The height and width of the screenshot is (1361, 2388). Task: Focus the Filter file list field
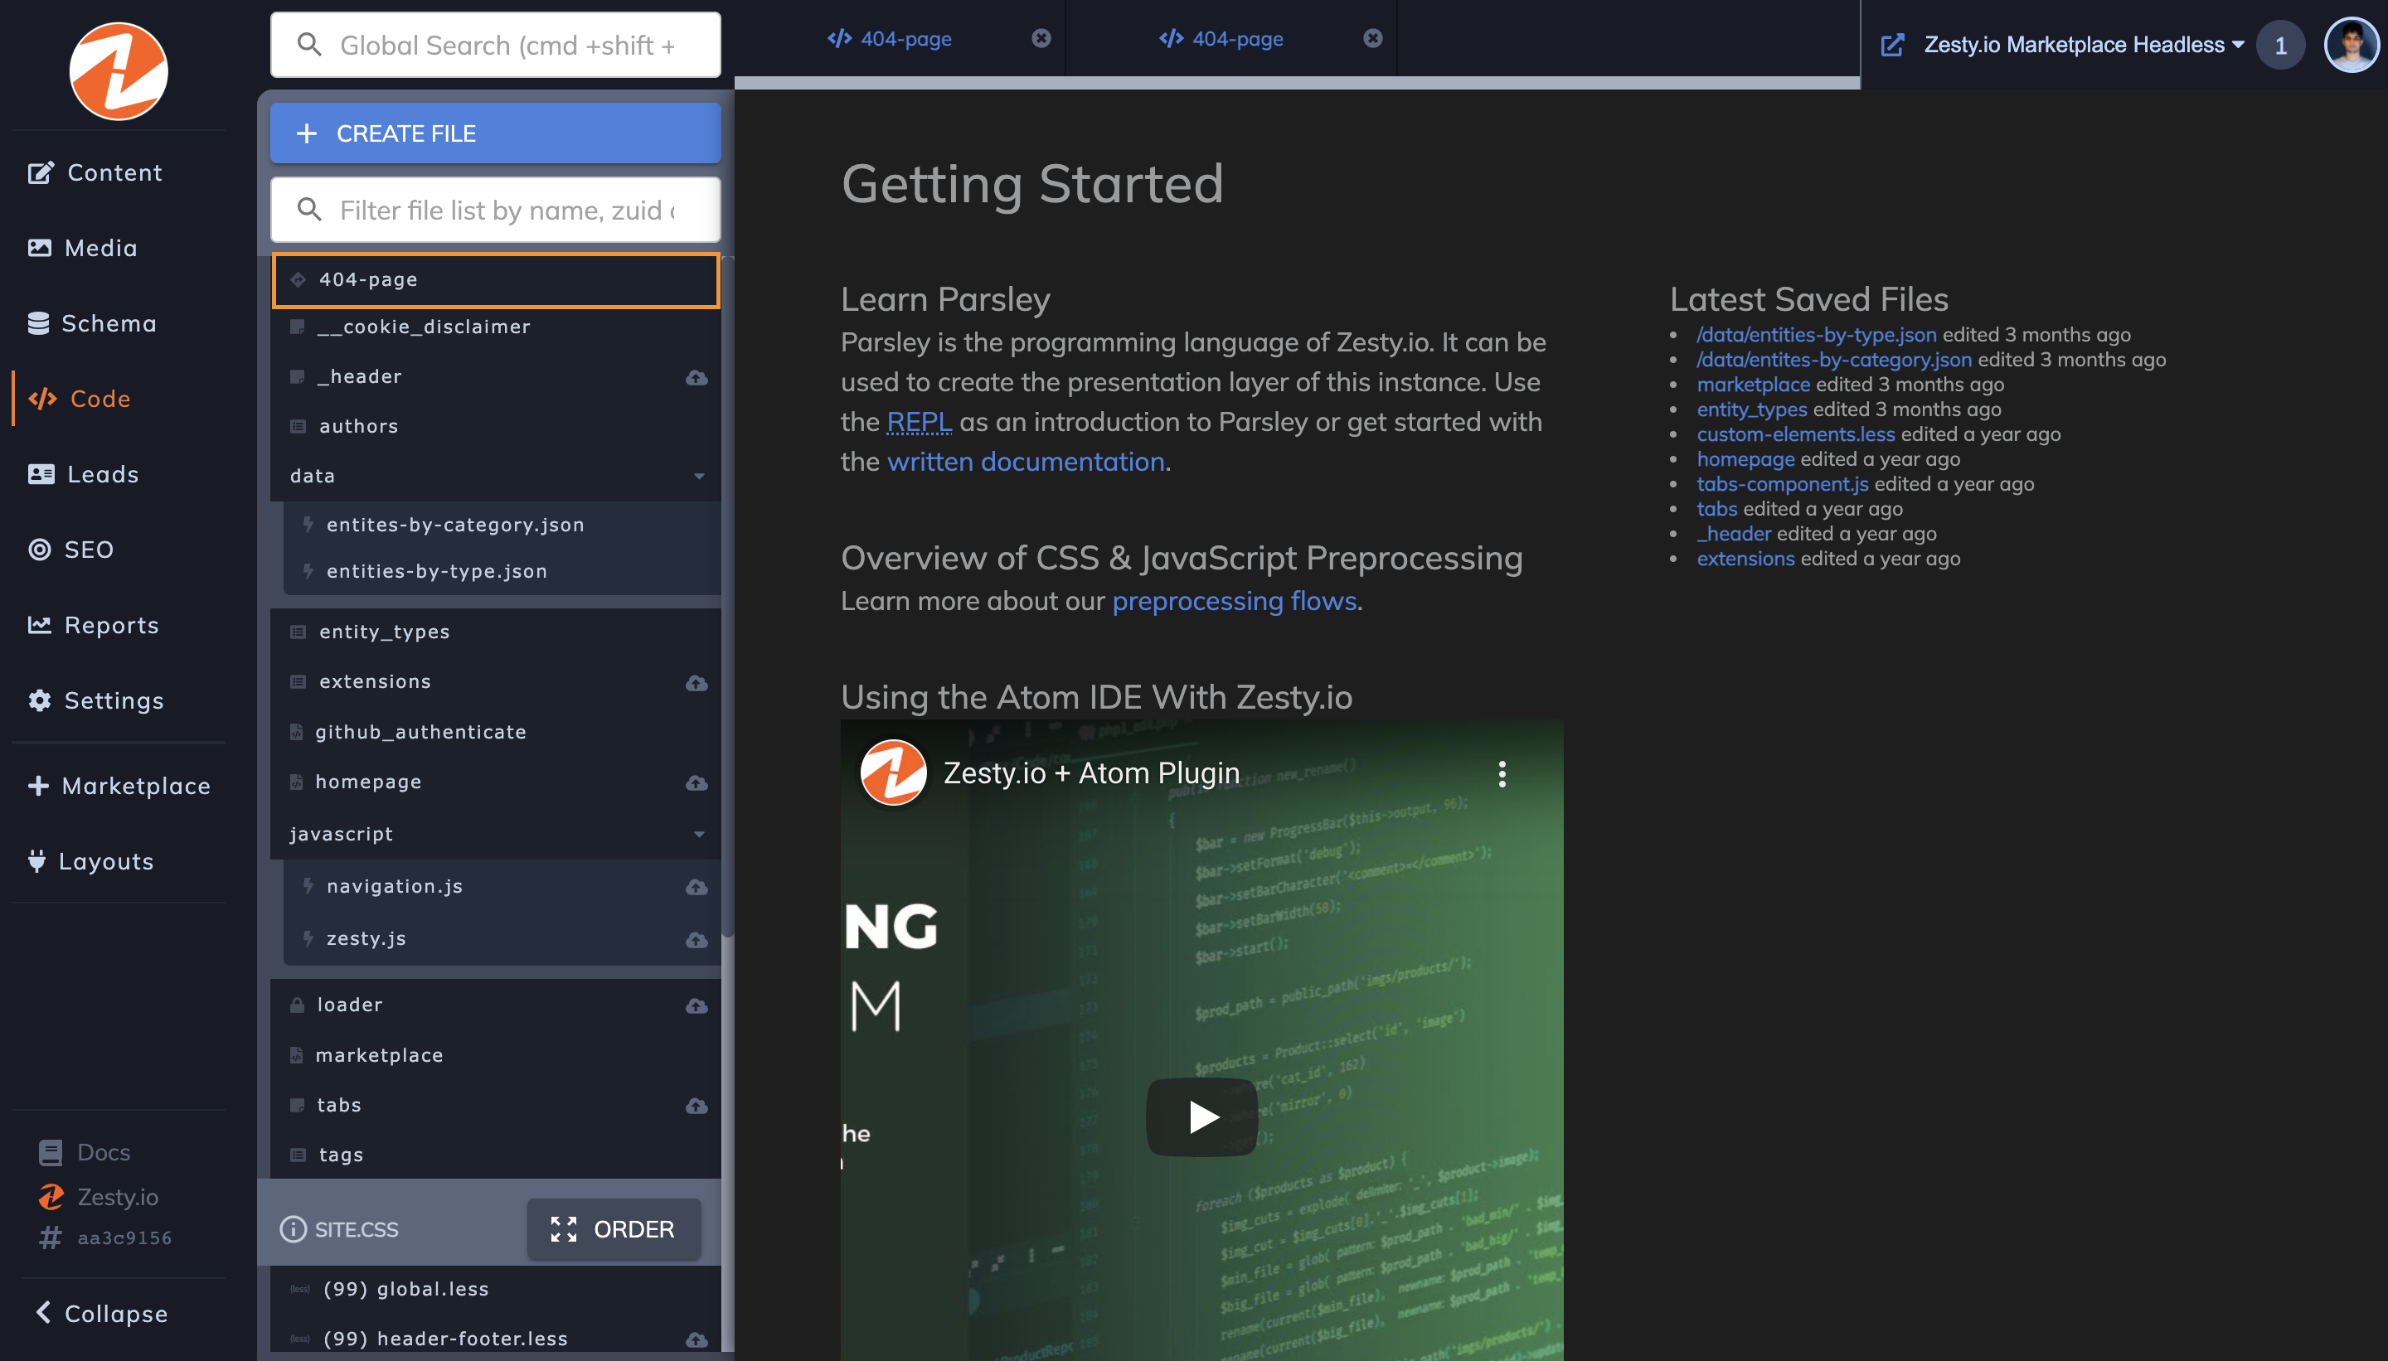[496, 211]
